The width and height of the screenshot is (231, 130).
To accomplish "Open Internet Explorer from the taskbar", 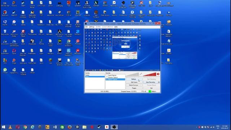I will [32, 127].
